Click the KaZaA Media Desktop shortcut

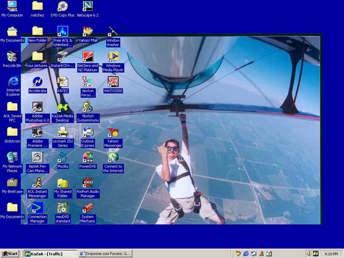pos(62,107)
